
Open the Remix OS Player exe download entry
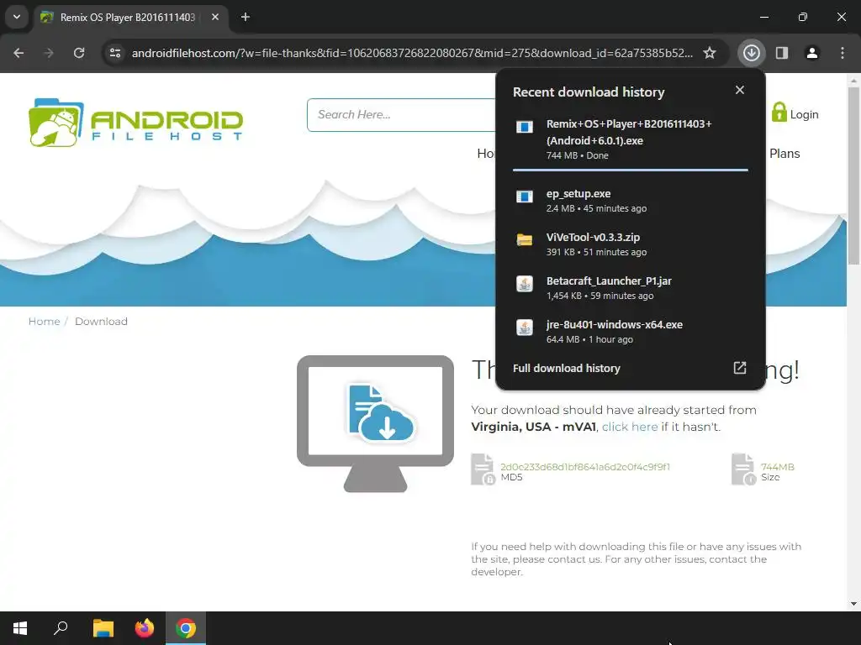pos(631,139)
